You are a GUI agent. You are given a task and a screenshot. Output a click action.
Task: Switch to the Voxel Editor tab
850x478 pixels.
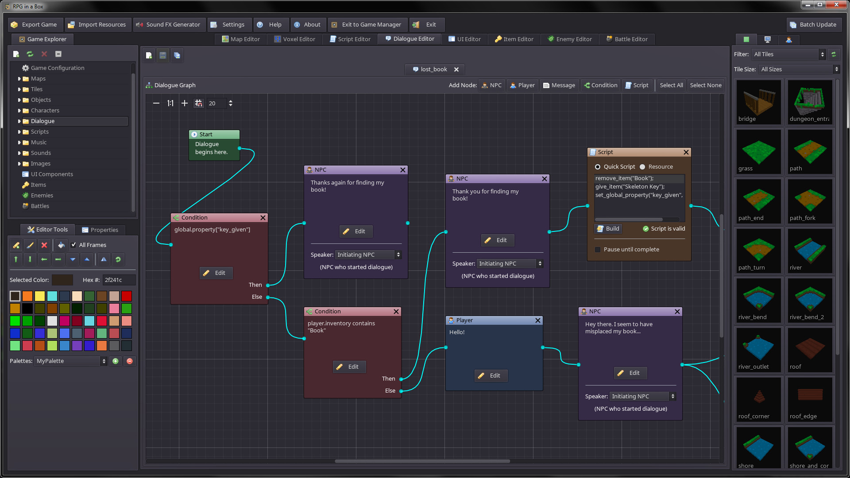[x=295, y=39]
